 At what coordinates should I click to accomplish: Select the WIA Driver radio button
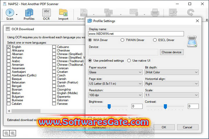tap(90, 40)
